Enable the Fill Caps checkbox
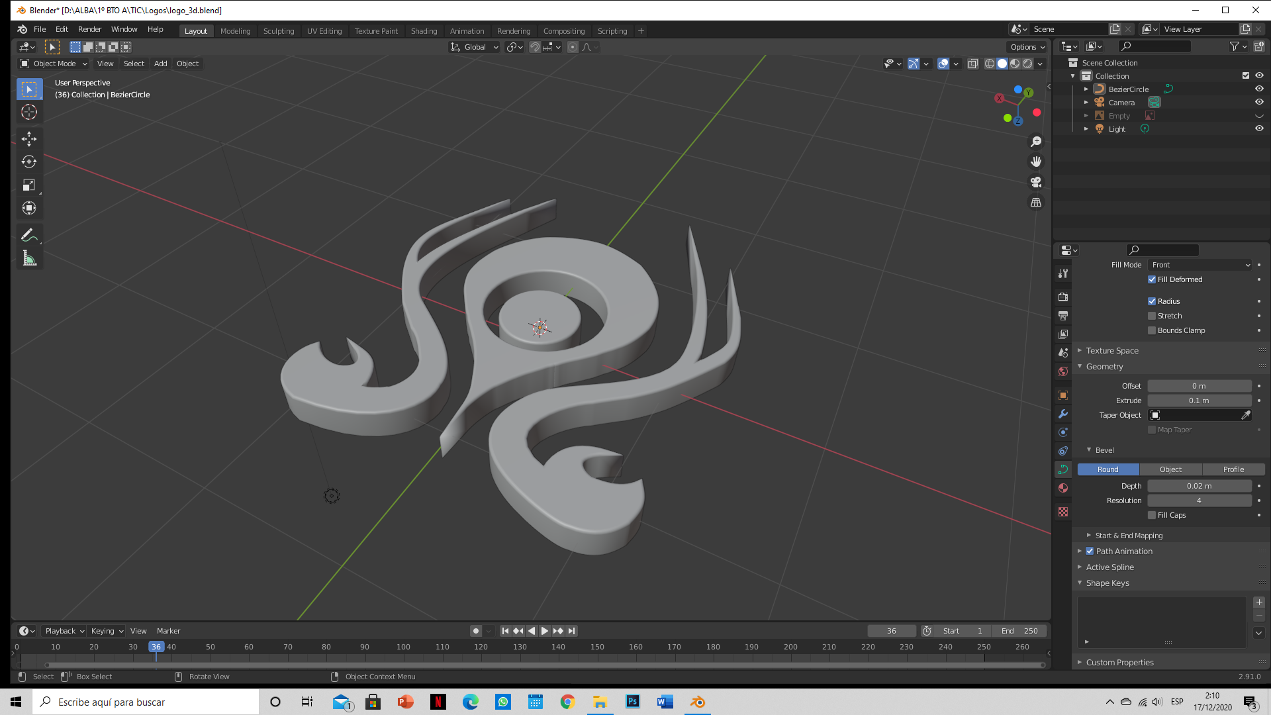The image size is (1271, 715). (1152, 515)
